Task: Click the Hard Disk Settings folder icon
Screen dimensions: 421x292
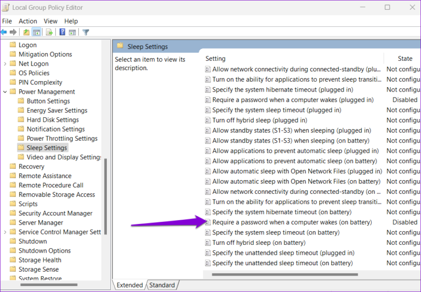Action: click(21, 119)
